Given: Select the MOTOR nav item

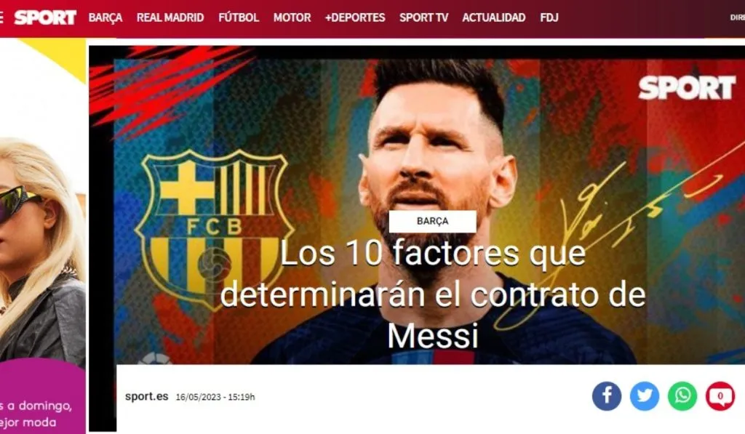Looking at the screenshot, I should [292, 17].
